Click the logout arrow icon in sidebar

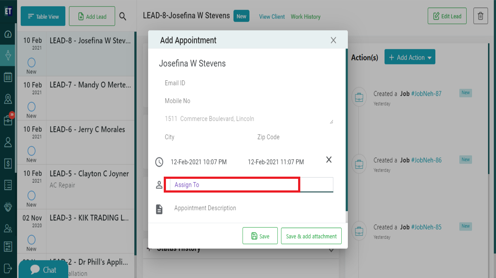(x=8, y=268)
